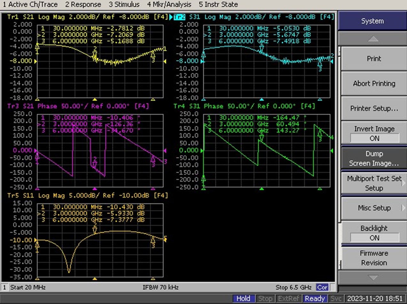Expand the Misc Setup submenu

374,208
